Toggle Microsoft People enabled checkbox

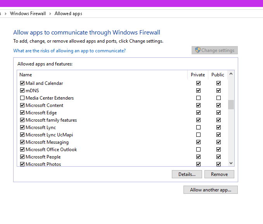click(x=22, y=157)
